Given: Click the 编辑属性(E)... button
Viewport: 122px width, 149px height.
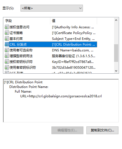Looking at the screenshot, I should coord(67,130).
